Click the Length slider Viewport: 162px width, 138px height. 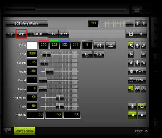pos(59,63)
